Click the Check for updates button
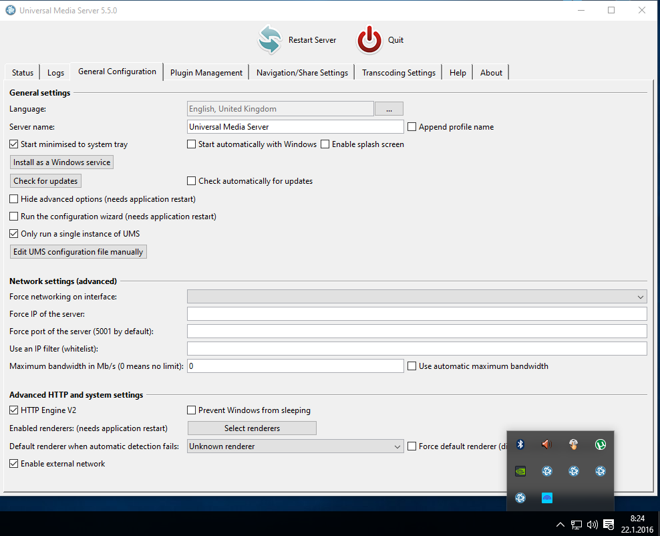This screenshot has width=660, height=536. tap(45, 181)
